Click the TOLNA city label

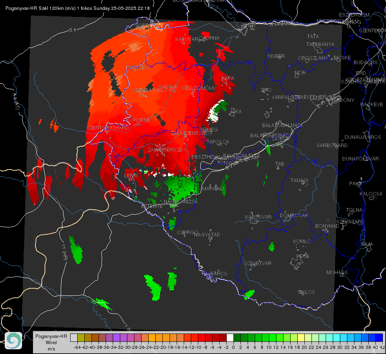[354, 210]
